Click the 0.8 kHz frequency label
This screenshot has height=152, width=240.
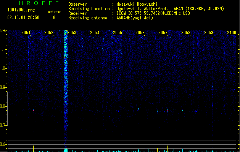3,106
